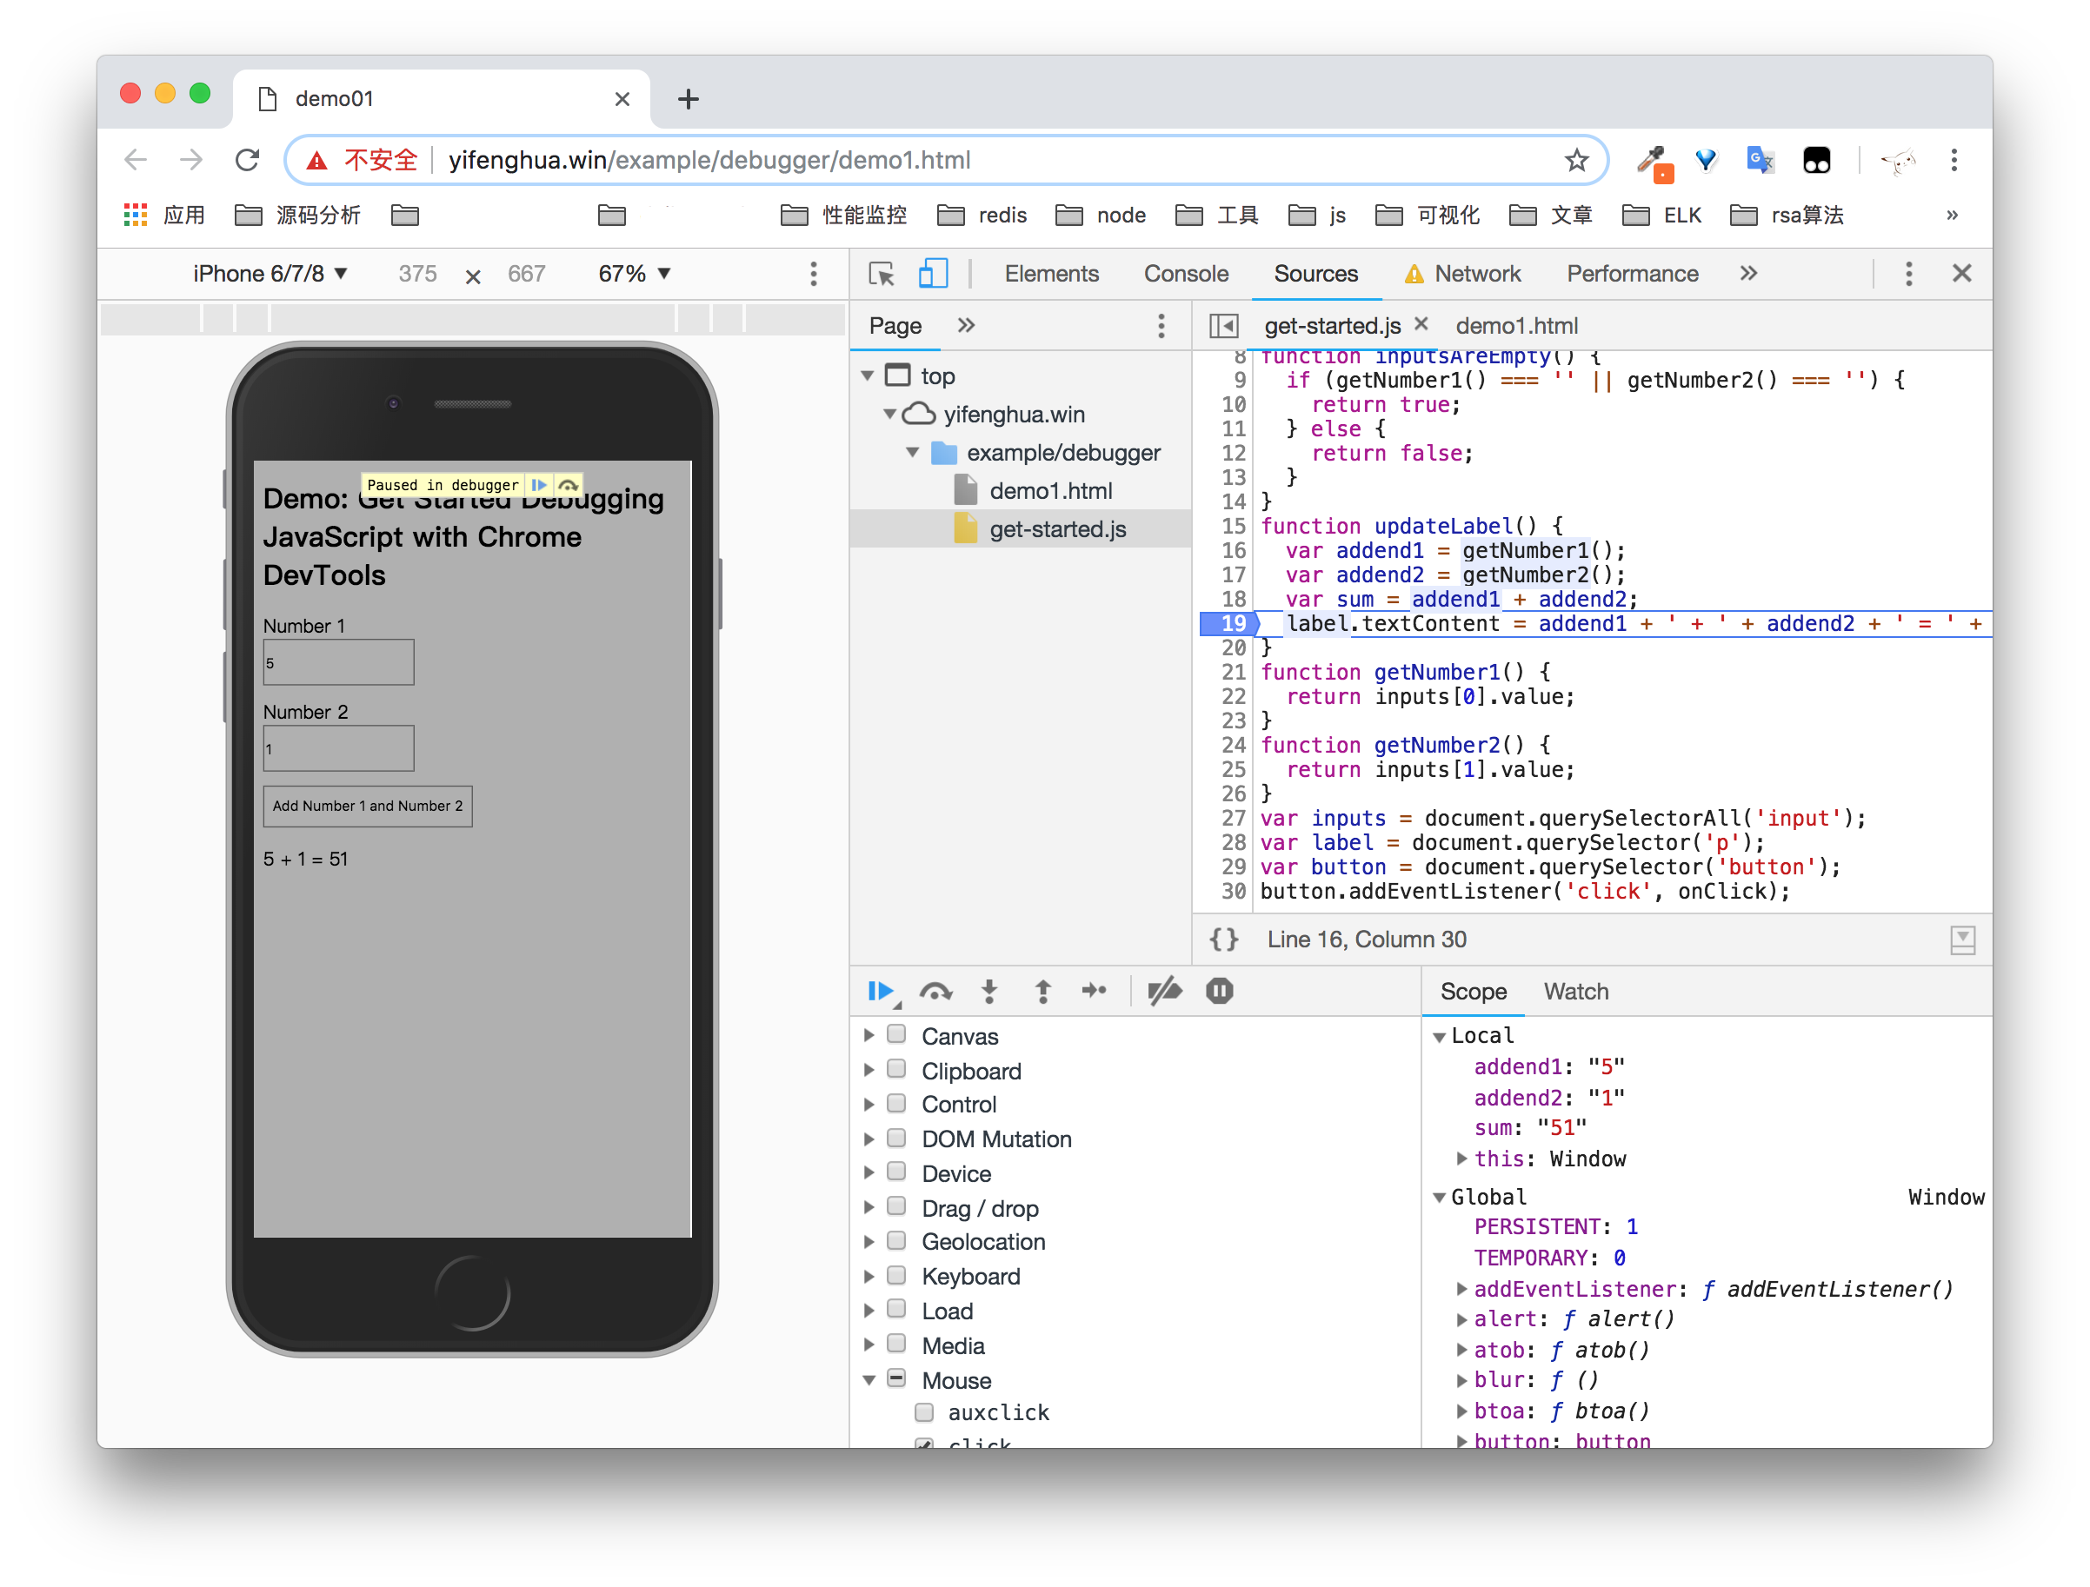Open a new browser tab
The width and height of the screenshot is (2090, 1587).
(688, 99)
